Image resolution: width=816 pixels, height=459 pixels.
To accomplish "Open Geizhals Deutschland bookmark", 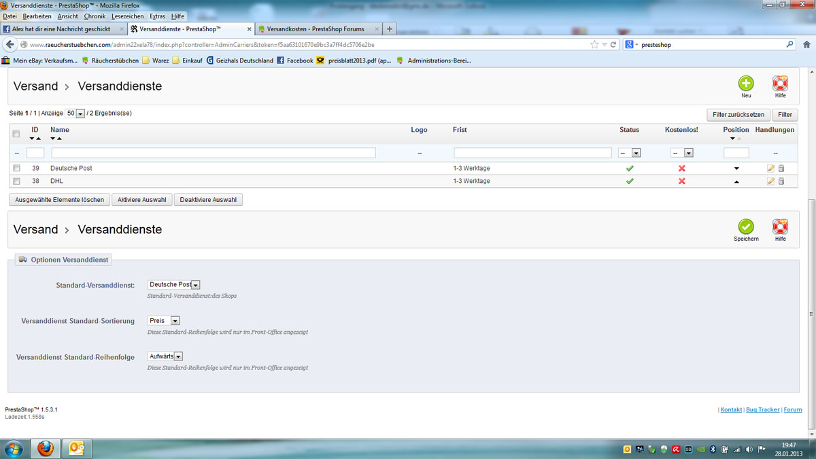I will tap(240, 61).
